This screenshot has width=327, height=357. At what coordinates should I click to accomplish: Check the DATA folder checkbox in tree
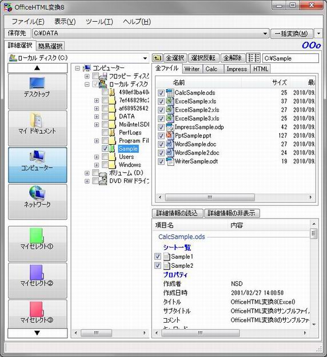[x=105, y=116]
